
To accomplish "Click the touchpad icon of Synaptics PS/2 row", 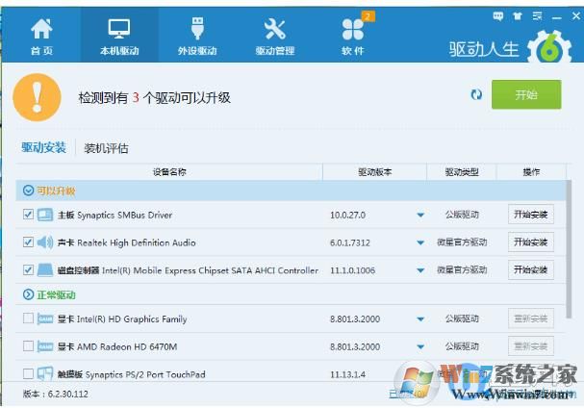I will (45, 373).
